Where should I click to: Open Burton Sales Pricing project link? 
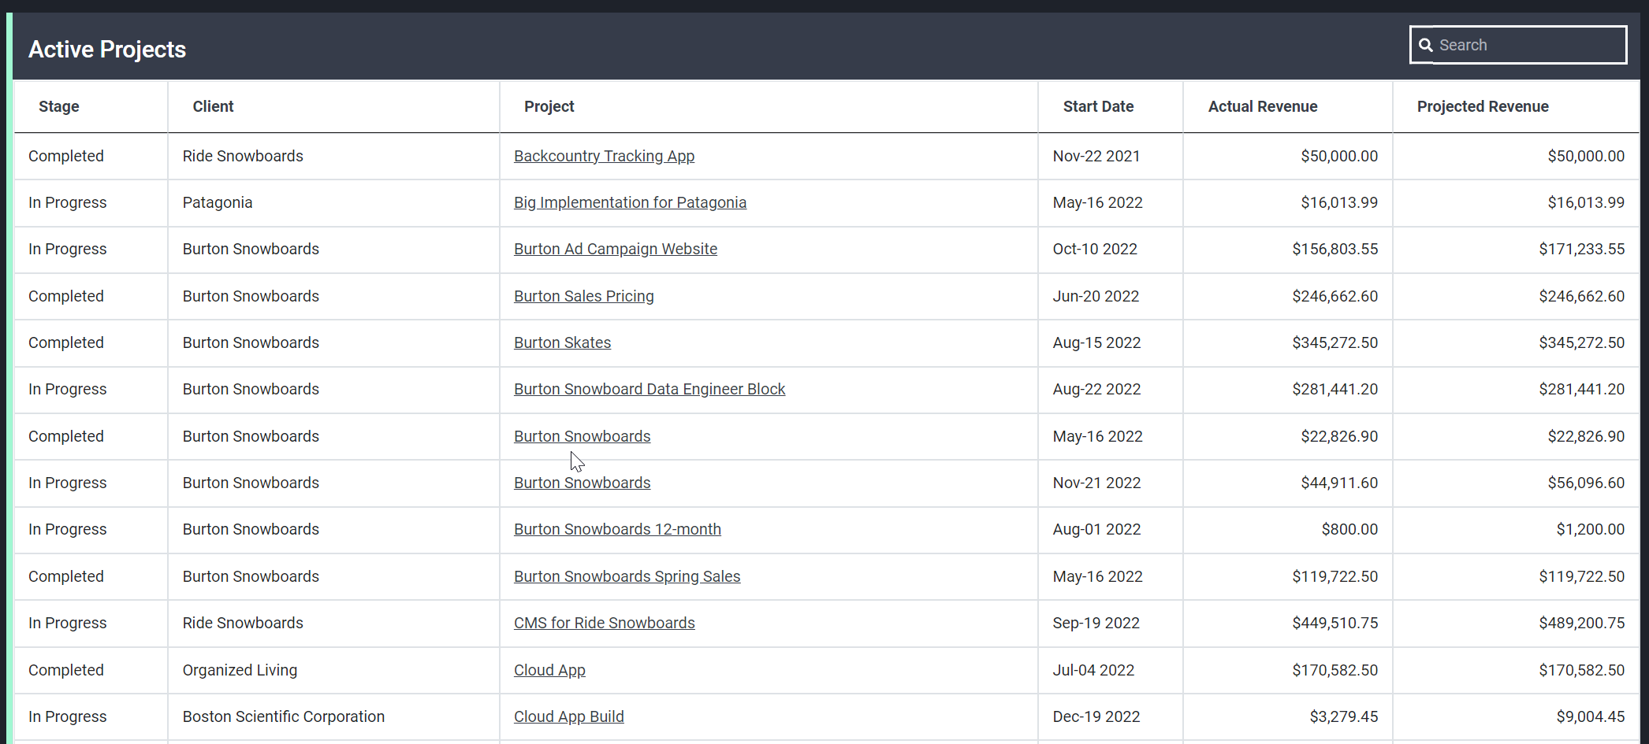(x=584, y=296)
